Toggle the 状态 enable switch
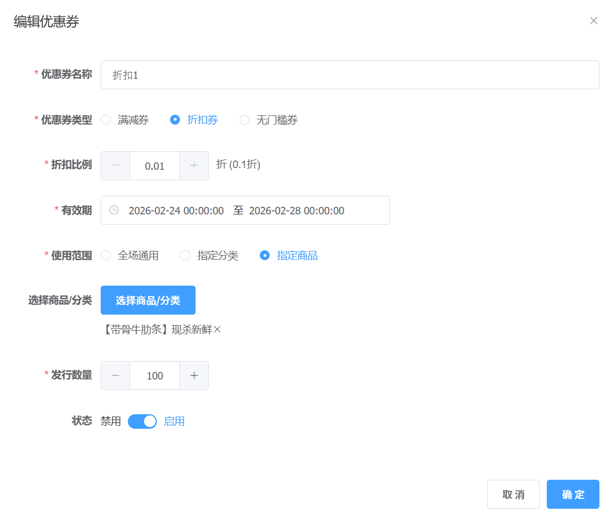This screenshot has width=611, height=518. click(142, 421)
